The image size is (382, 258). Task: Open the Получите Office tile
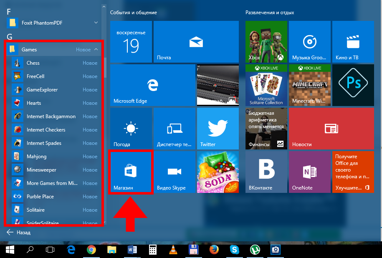pos(353,172)
